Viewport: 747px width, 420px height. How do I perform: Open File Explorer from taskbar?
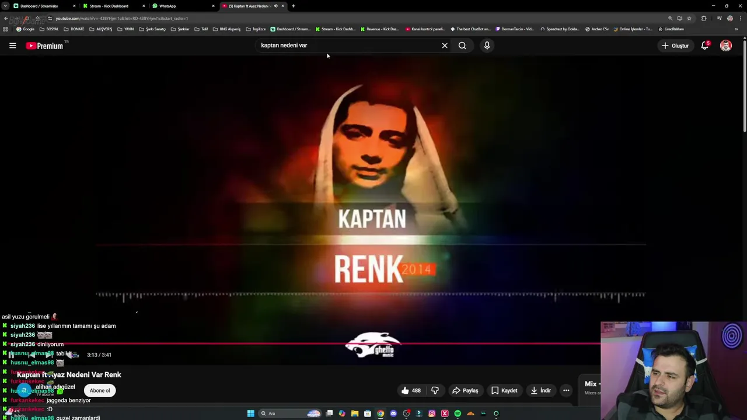355,414
